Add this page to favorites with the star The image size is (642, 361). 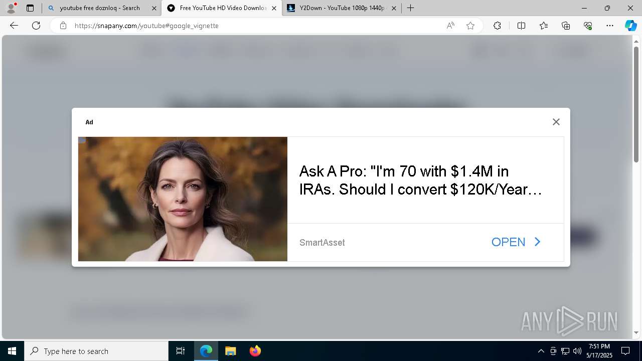(470, 26)
